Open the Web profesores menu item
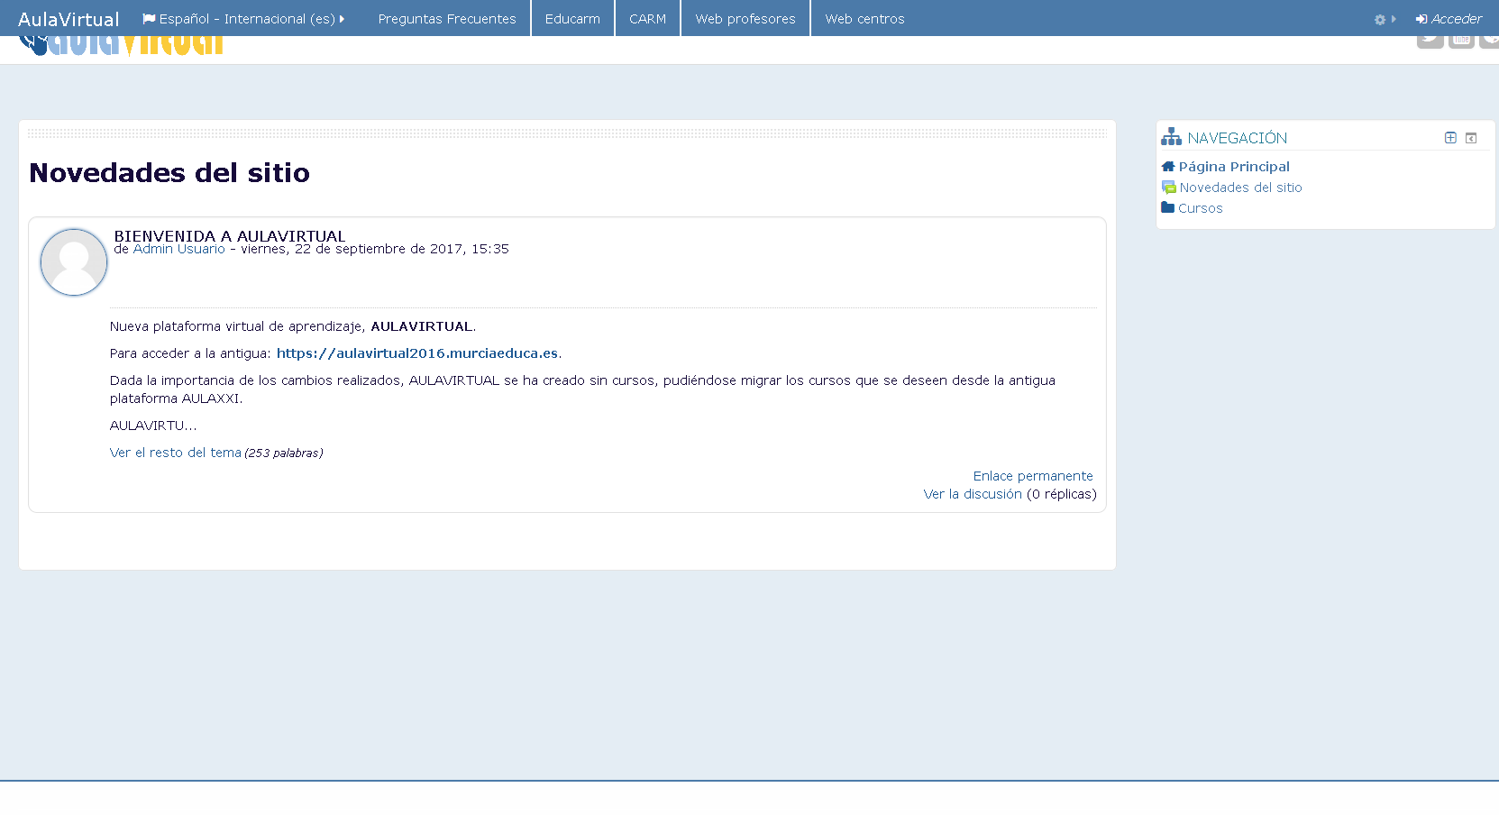The image size is (1499, 815). (745, 19)
